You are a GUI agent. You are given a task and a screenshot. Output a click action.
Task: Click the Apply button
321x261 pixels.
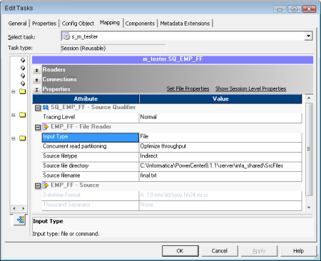pyautogui.click(x=259, y=251)
